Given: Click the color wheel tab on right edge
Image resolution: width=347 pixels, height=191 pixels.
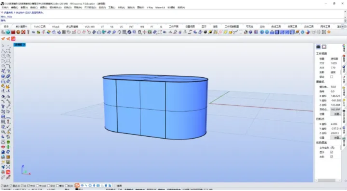Looking at the screenshot, I should click(x=344, y=46).
